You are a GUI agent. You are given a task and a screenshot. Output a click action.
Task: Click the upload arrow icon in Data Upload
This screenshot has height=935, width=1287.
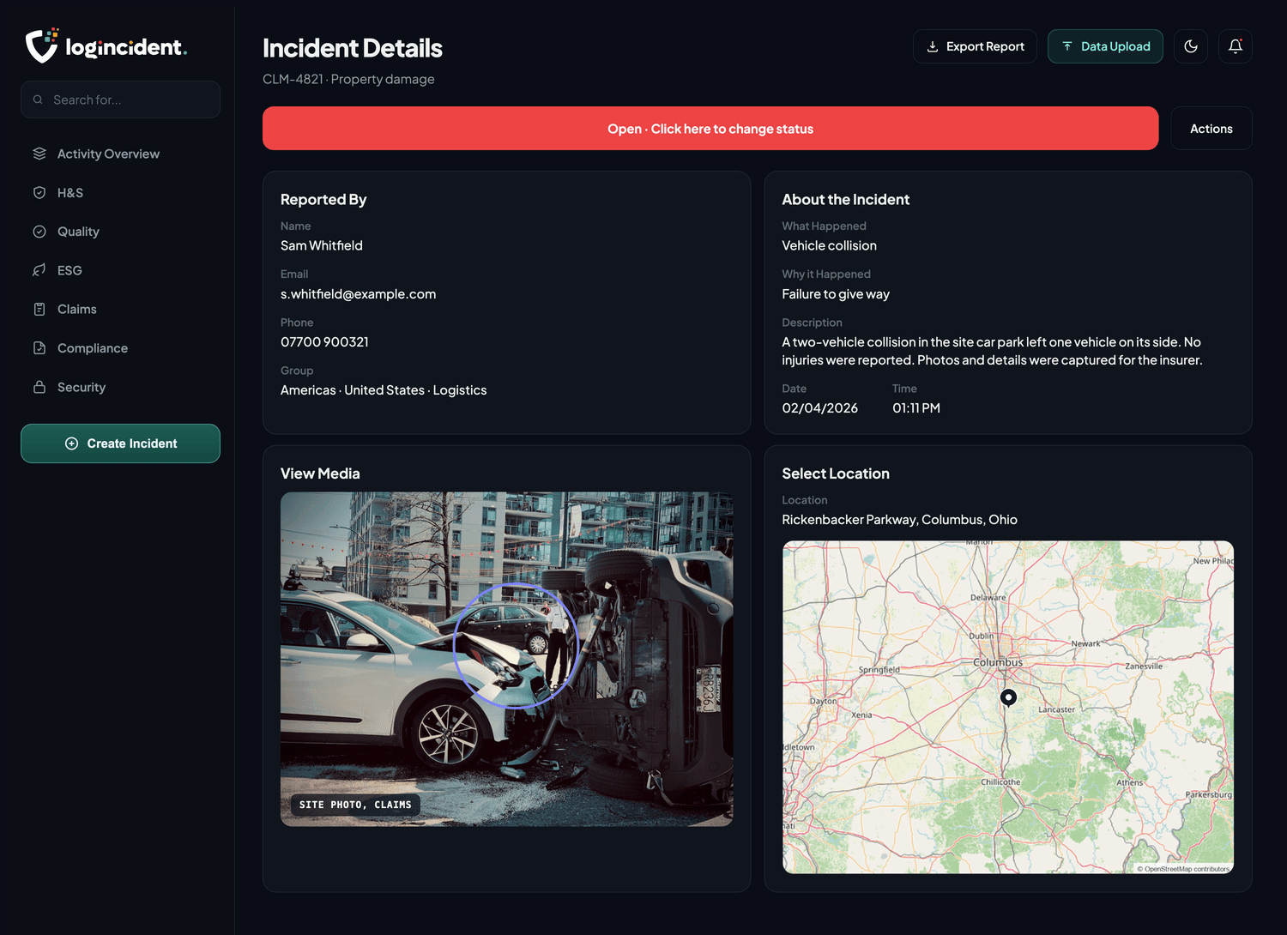point(1067,46)
